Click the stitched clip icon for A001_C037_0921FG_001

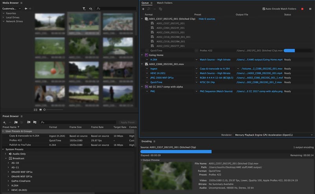[146, 19]
